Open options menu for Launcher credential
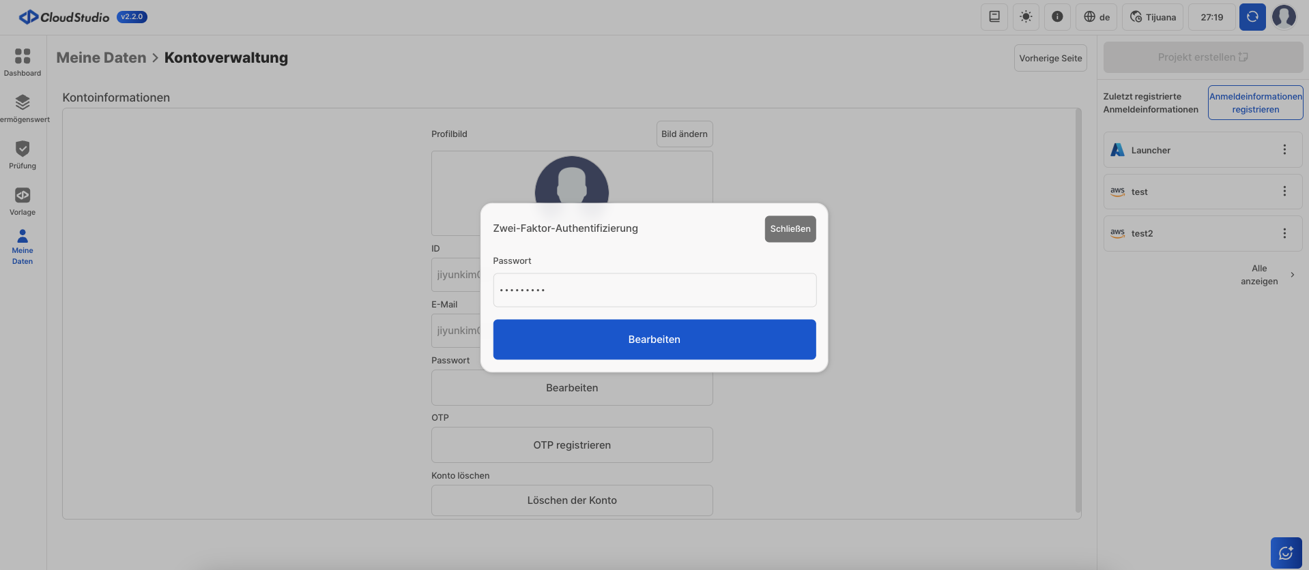Screen dimensions: 1309x570 tap(1284, 150)
